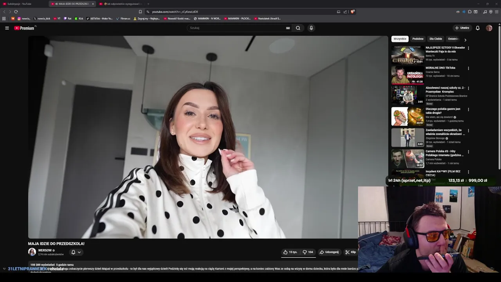
Task: Like the video with thumbs up button
Action: tap(290, 252)
